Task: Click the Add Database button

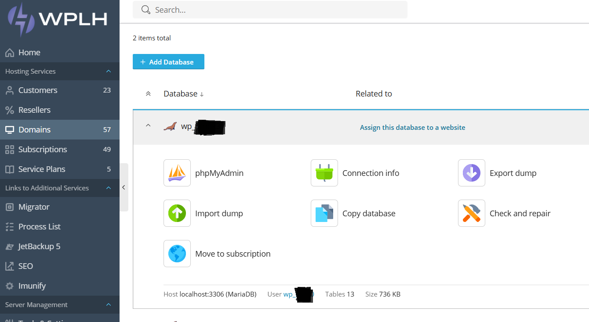Action: pyautogui.click(x=168, y=62)
